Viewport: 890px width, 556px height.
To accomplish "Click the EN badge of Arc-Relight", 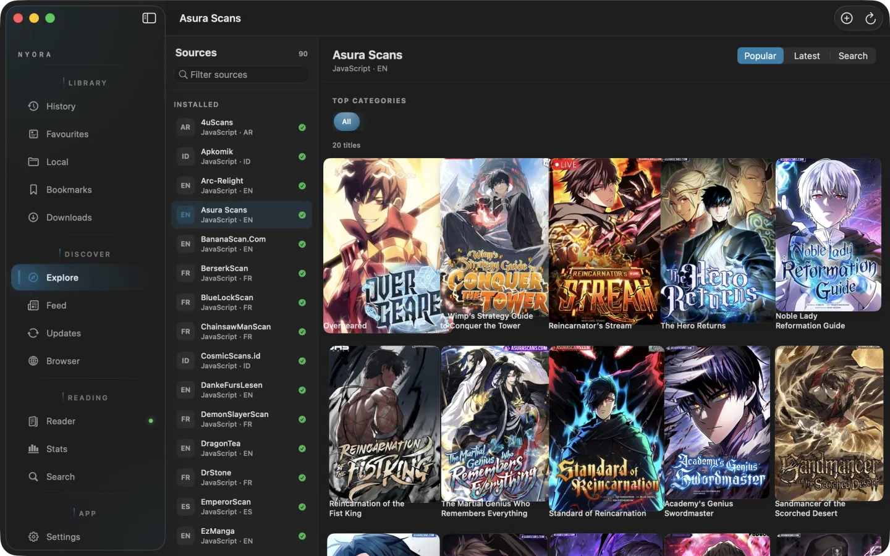I will 185,185.
